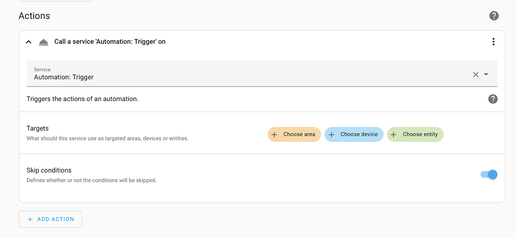Click the plus icon on Choose entity
Image resolution: width=516 pixels, height=238 pixels.
pos(393,135)
